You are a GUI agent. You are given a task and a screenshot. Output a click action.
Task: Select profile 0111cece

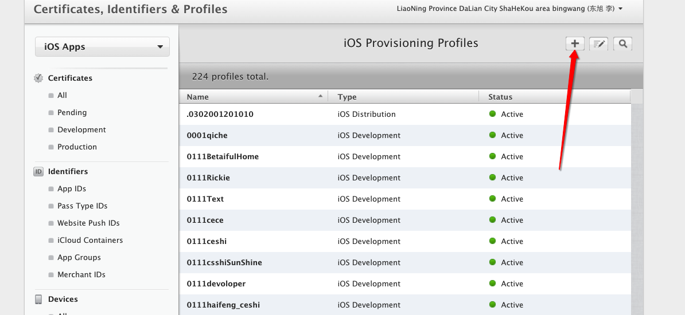click(x=405, y=220)
